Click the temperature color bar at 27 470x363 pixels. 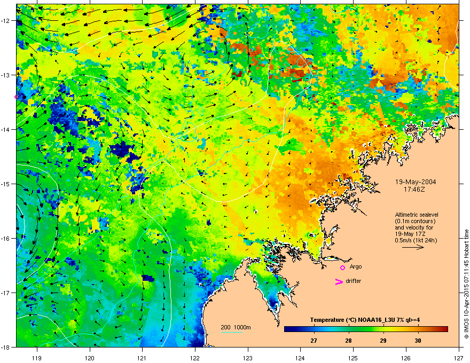[x=314, y=329]
